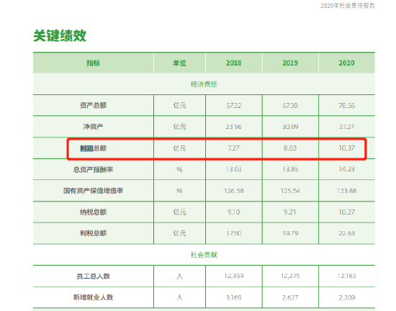Click the 亿元 unit in 利税总额 row
Image resolution: width=396 pixels, height=311 pixels.
click(179, 233)
